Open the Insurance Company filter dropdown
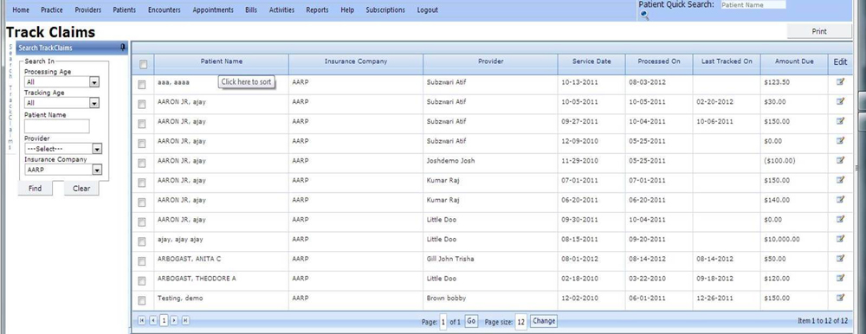Image resolution: width=866 pixels, height=334 pixels. [97, 170]
